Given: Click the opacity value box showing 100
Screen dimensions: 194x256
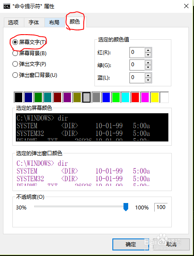Looking at the screenshot, I should [161, 207].
